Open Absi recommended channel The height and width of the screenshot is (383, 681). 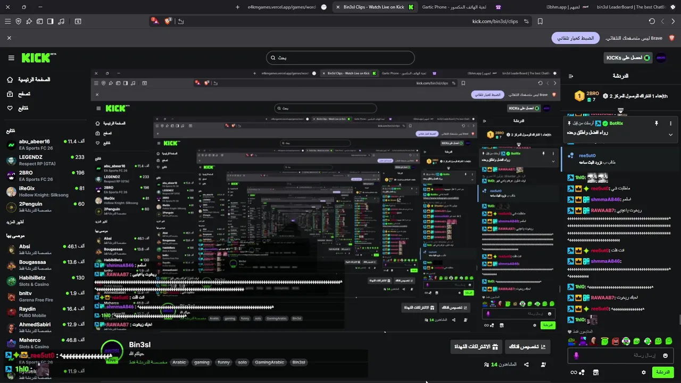45,249
